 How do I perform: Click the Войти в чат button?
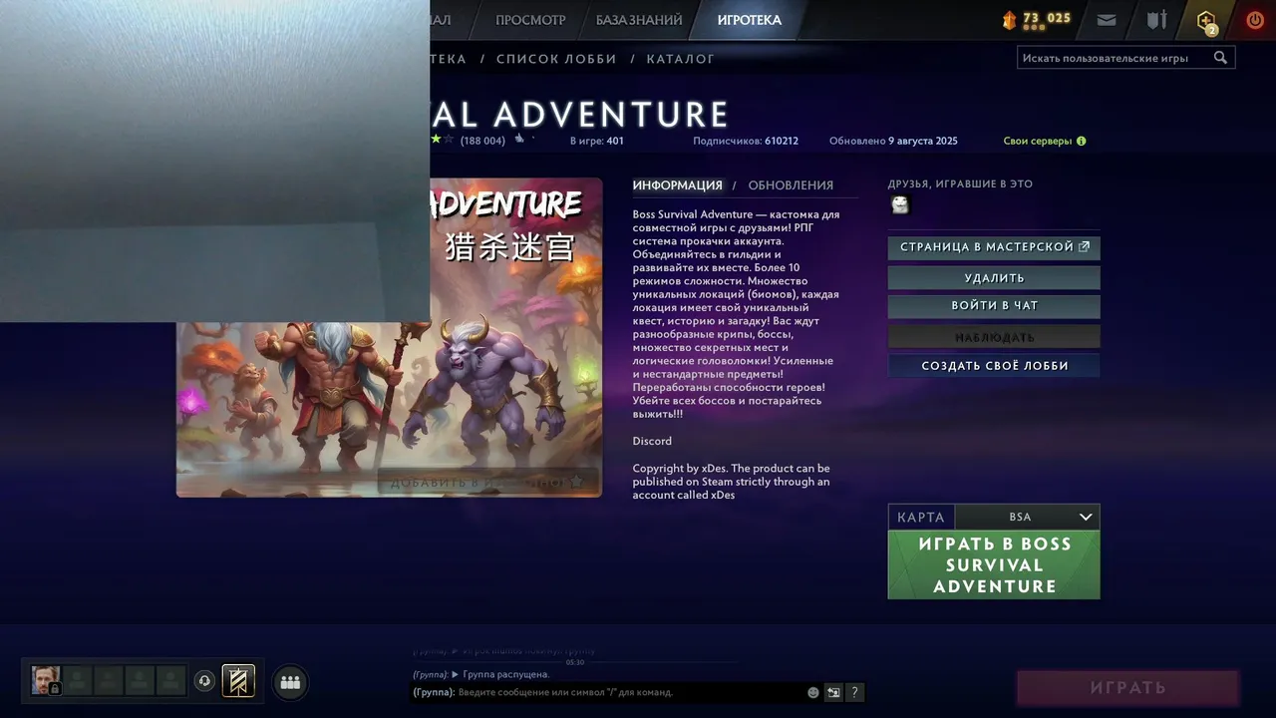coord(994,306)
